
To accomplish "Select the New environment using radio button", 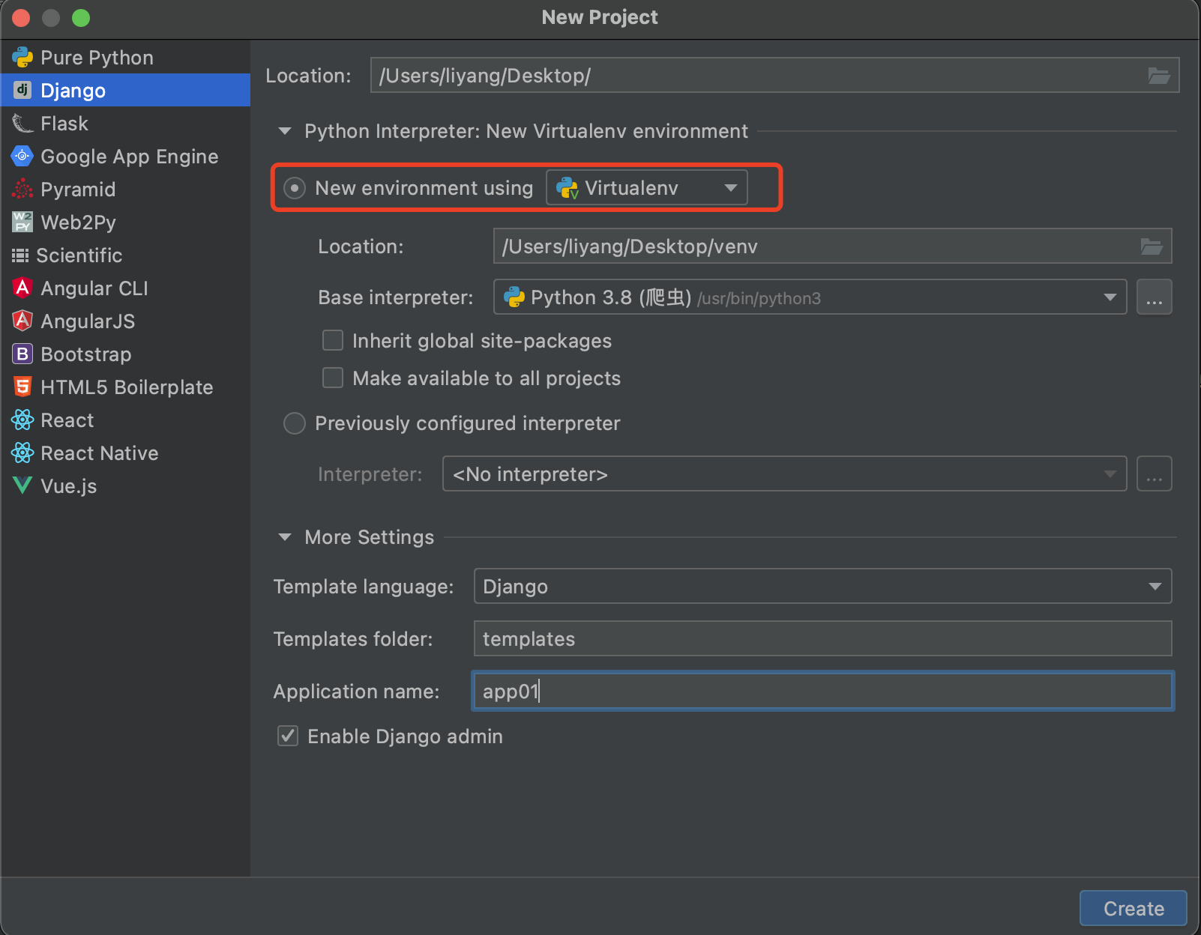I will 295,188.
